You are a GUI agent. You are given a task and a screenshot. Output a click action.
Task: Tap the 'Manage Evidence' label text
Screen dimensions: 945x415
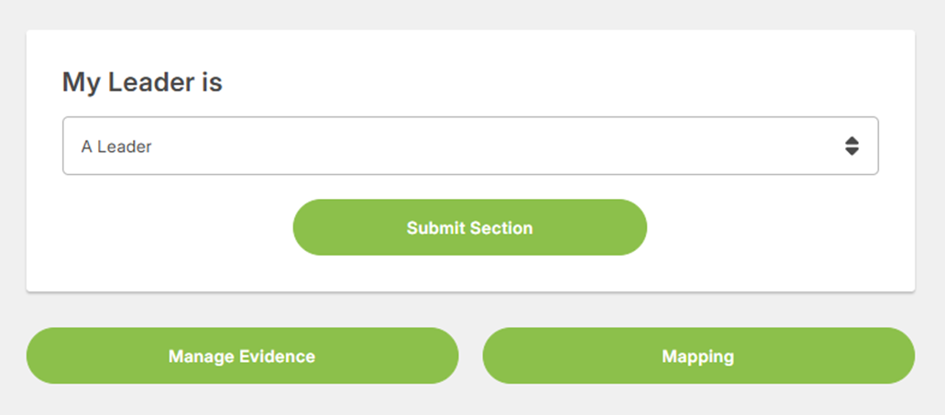point(242,356)
